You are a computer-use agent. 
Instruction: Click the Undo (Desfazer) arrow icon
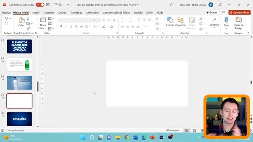coord(6,19)
